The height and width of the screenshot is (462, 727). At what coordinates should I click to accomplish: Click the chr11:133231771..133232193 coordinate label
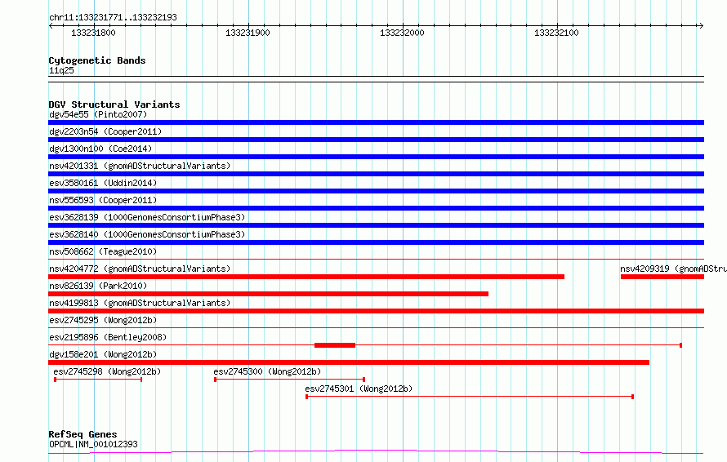pyautogui.click(x=113, y=18)
